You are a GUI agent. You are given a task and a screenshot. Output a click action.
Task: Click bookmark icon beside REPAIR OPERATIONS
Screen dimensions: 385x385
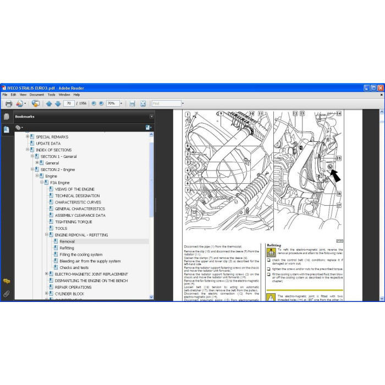click(x=51, y=287)
